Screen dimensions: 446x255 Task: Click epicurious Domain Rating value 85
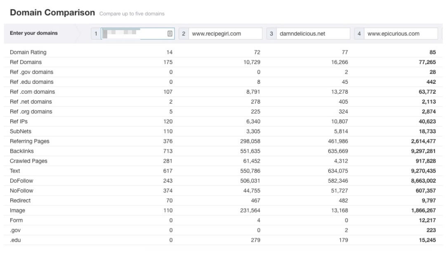point(432,52)
